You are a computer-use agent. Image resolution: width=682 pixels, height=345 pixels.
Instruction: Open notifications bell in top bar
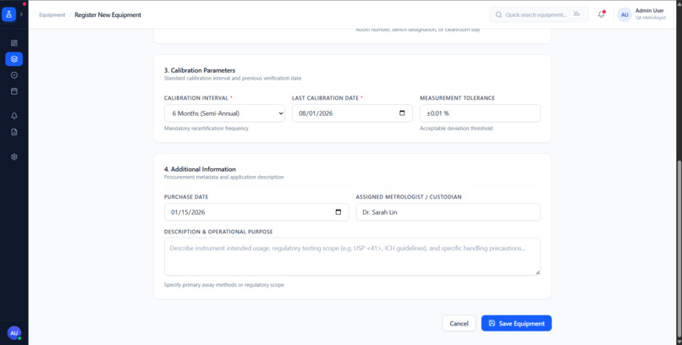click(601, 14)
